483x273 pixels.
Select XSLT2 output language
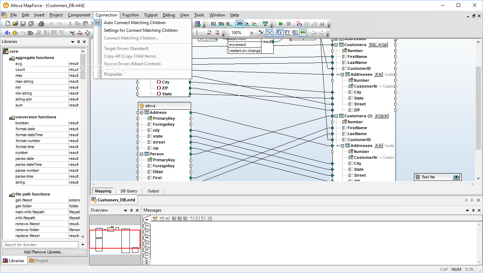221,24
